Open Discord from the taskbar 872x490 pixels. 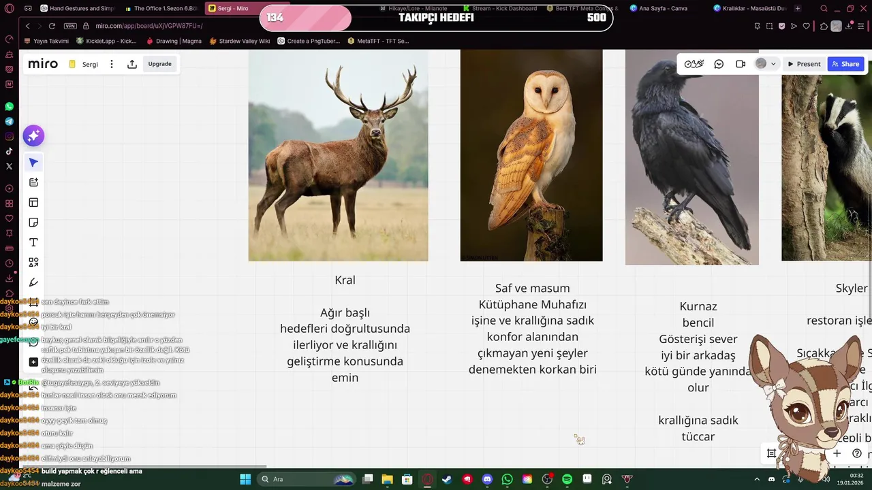coord(487,479)
